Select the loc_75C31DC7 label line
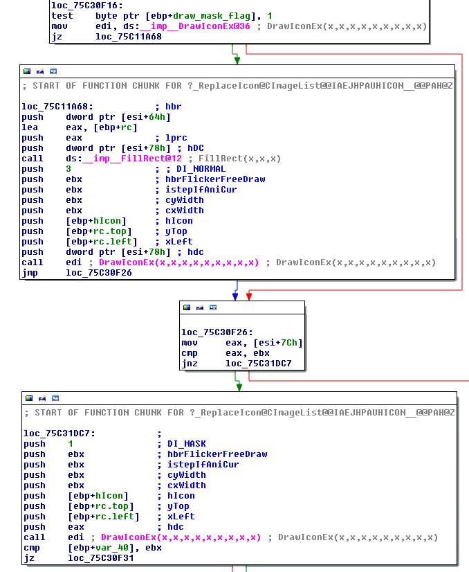 pyautogui.click(x=59, y=434)
